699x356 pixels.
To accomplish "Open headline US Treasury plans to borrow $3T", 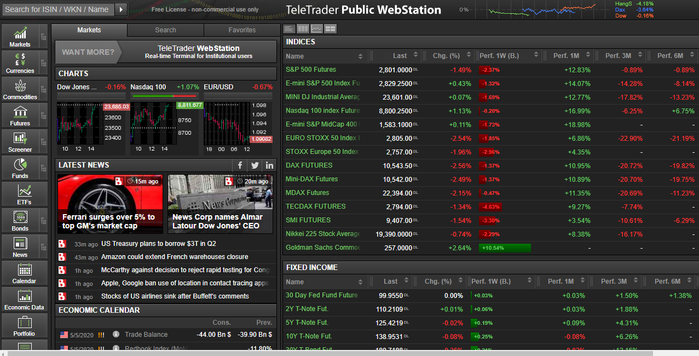I will 159,244.
